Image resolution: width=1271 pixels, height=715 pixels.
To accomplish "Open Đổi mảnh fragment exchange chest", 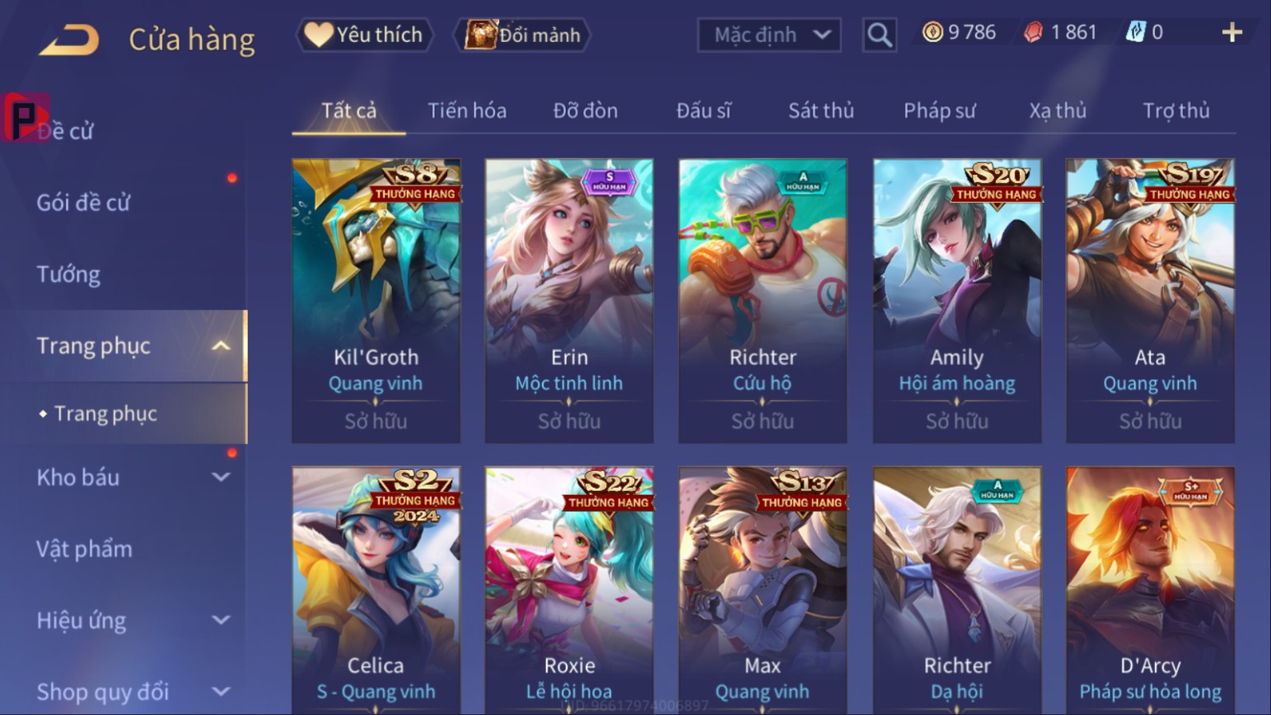I will click(x=522, y=35).
